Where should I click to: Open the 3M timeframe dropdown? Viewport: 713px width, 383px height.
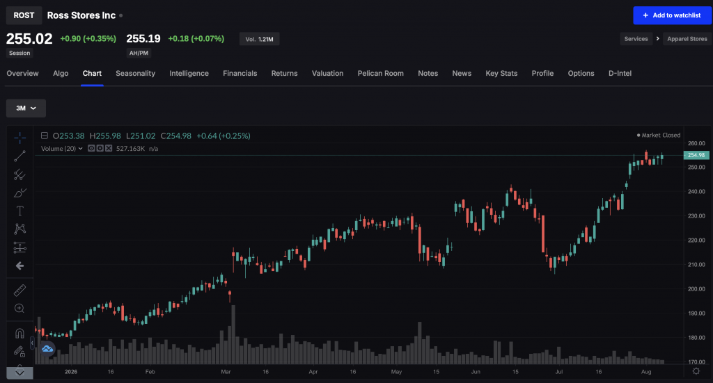click(26, 108)
